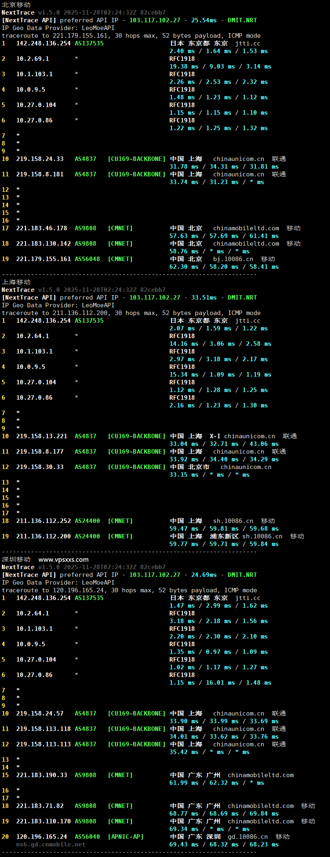Click the 中国 北京市 location text
Image resolution: width=330 pixels, height=857 pixels.
(x=190, y=467)
